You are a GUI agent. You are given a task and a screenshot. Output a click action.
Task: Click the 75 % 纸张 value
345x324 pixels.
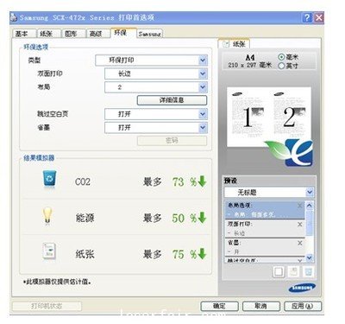pyautogui.click(x=185, y=254)
